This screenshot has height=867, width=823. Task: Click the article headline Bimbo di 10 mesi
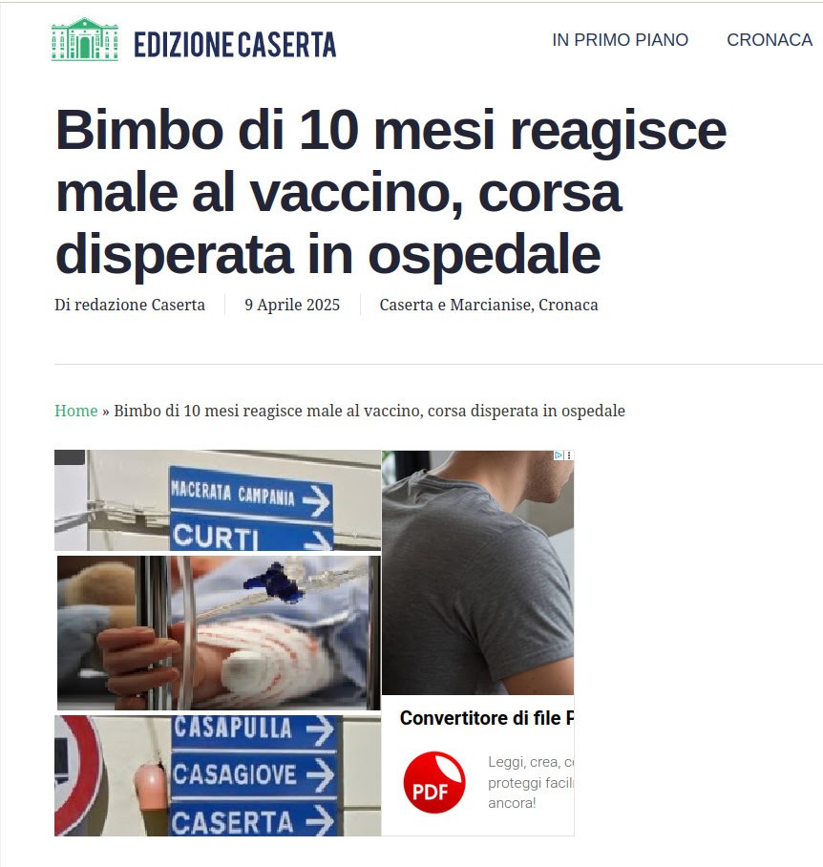click(390, 192)
